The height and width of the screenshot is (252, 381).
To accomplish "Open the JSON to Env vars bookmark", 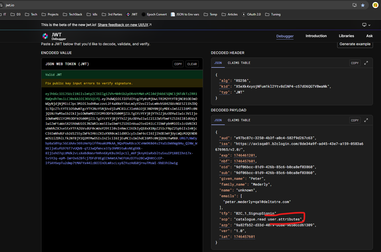I will [185, 14].
